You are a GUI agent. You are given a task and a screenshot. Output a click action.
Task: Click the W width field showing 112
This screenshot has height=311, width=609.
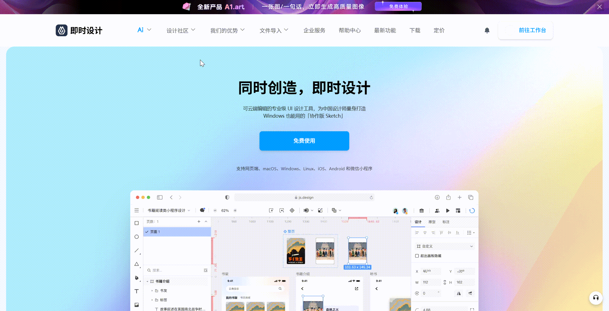coord(431,282)
